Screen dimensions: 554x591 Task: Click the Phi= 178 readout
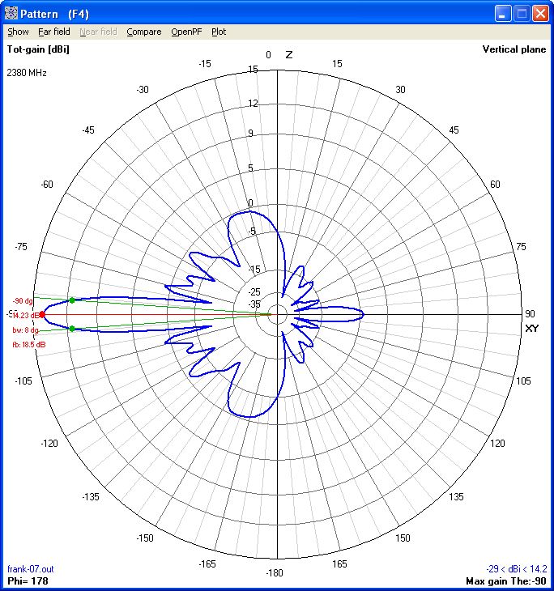click(27, 581)
